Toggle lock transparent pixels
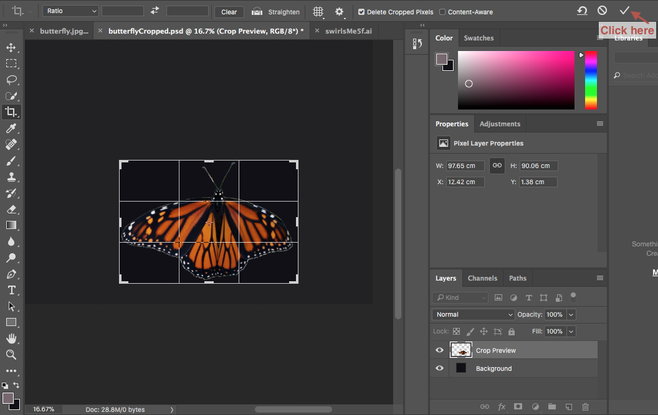The image size is (658, 415). tap(457, 331)
